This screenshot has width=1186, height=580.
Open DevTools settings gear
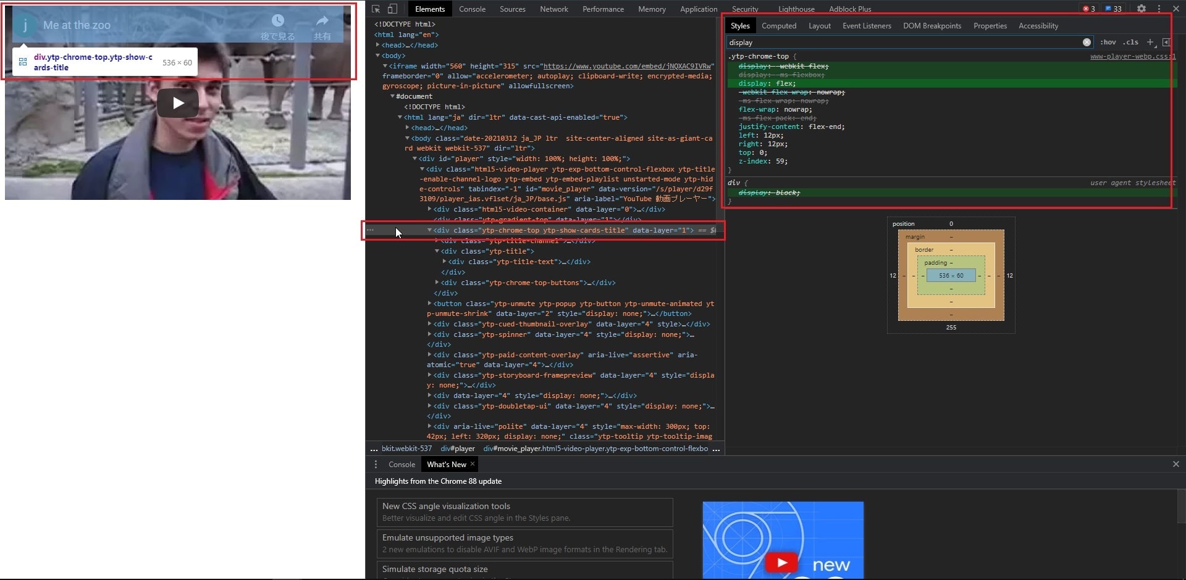1142,9
